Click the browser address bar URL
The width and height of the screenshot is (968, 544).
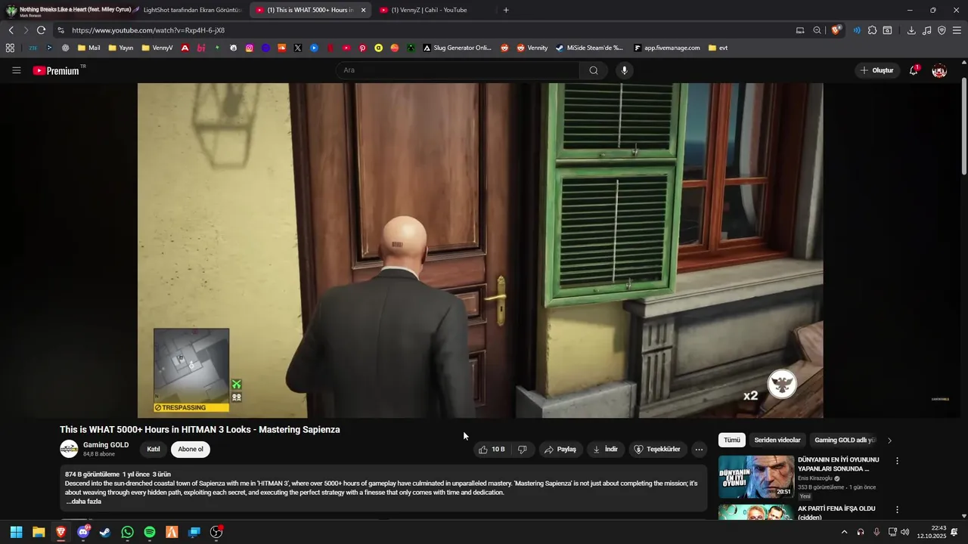pyautogui.click(x=148, y=30)
